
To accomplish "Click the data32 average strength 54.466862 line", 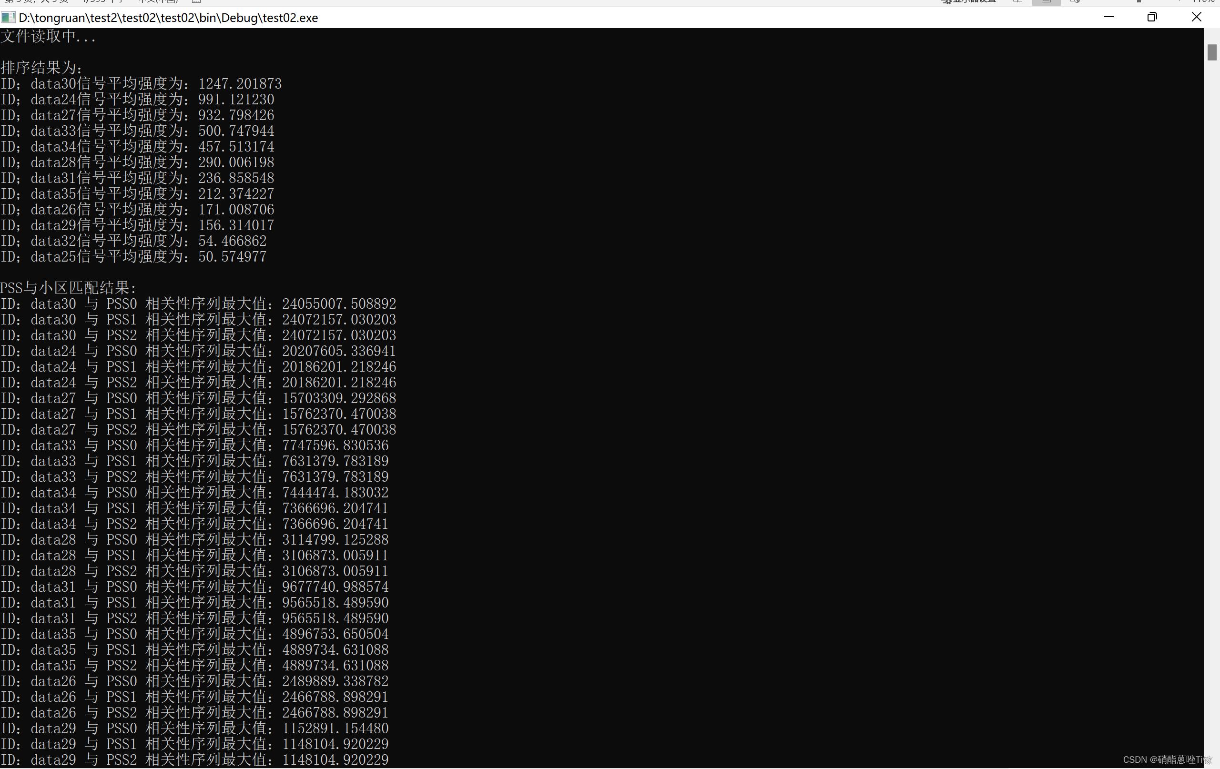I will (133, 241).
